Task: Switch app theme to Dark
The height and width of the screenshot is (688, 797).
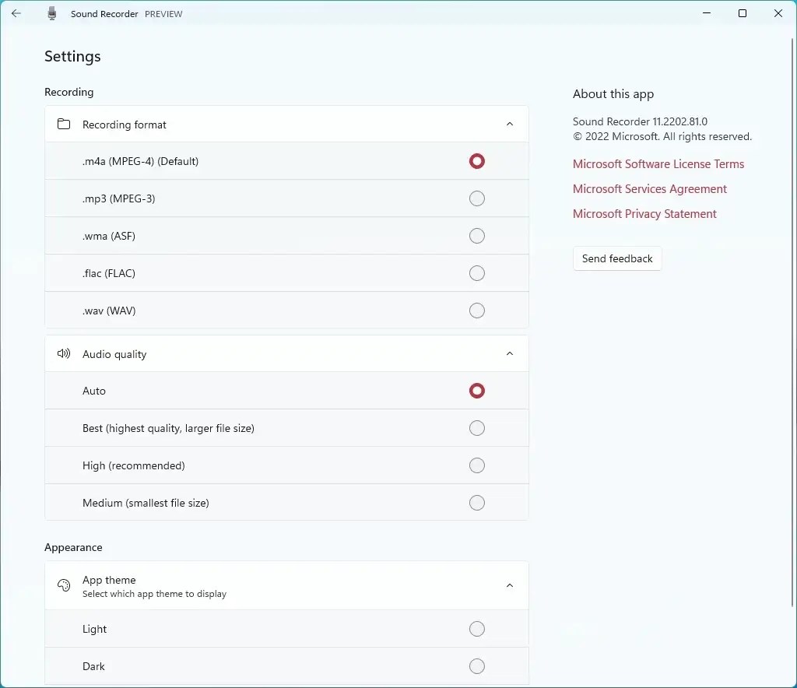Action: 477,666
